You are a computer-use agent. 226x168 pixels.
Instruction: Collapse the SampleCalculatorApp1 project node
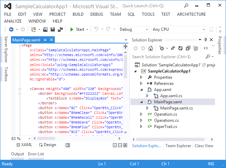(135, 71)
